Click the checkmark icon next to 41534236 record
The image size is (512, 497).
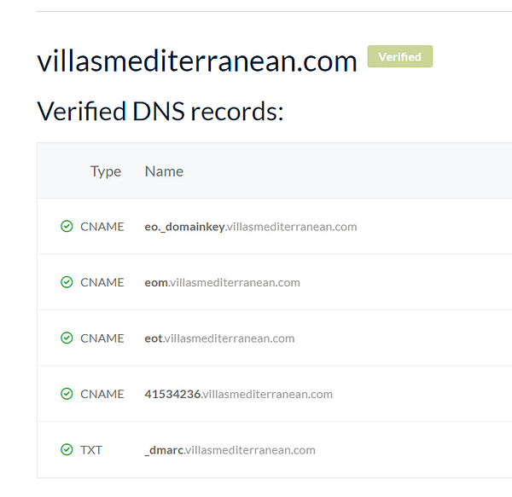67,394
